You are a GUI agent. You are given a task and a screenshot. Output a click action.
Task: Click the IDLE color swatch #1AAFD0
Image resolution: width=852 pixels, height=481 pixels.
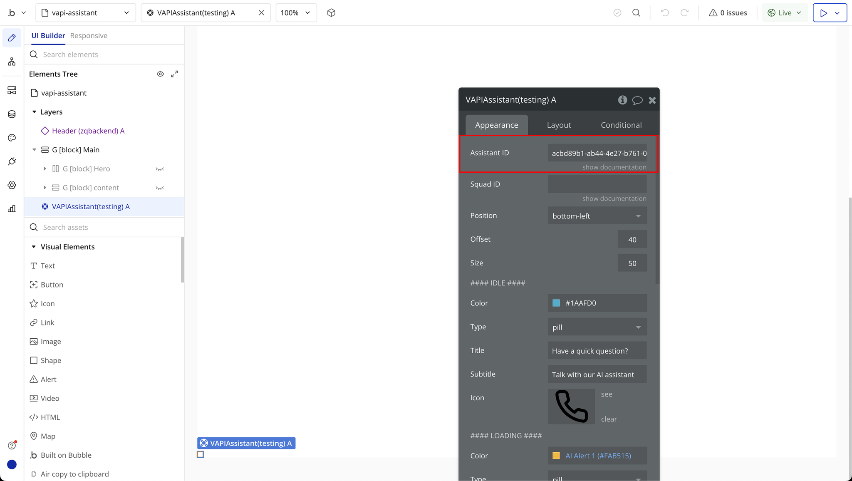point(556,303)
